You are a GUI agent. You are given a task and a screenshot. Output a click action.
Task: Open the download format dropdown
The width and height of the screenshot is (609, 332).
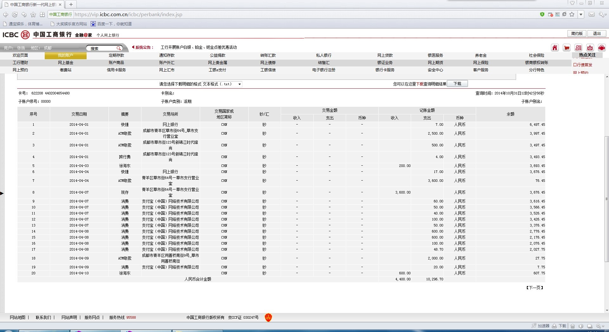tap(239, 84)
